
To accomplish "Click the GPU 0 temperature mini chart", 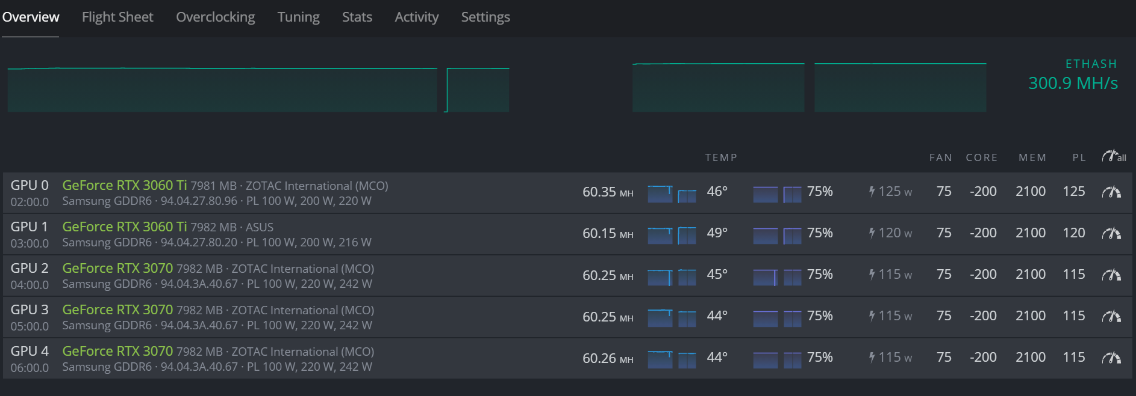I will (672, 194).
